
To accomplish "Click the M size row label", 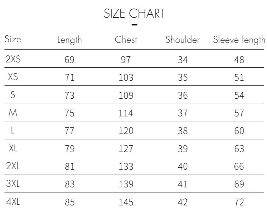I will pyautogui.click(x=13, y=113).
